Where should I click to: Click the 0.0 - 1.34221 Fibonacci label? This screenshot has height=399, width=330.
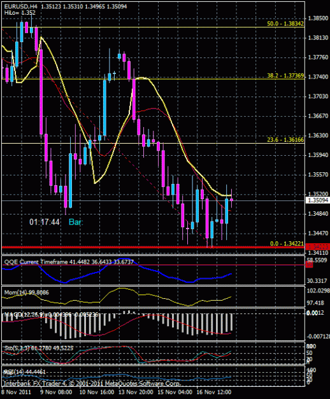coord(287,243)
